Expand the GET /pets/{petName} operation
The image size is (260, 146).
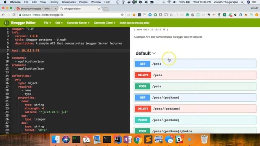[x=195, y=97]
